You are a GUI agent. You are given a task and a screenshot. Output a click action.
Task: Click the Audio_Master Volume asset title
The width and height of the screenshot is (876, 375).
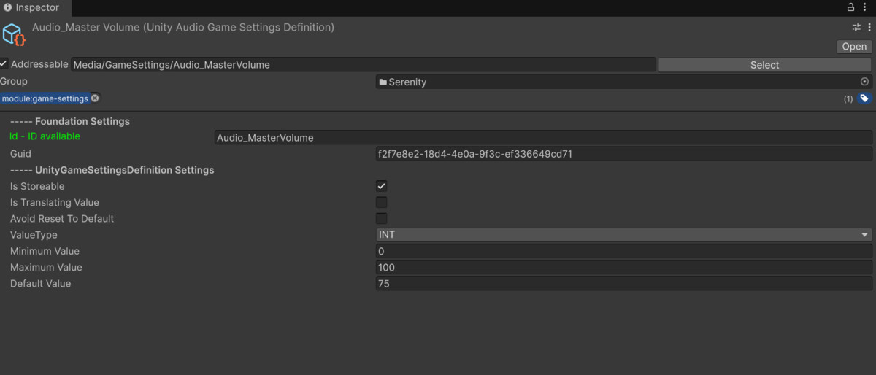(x=183, y=27)
